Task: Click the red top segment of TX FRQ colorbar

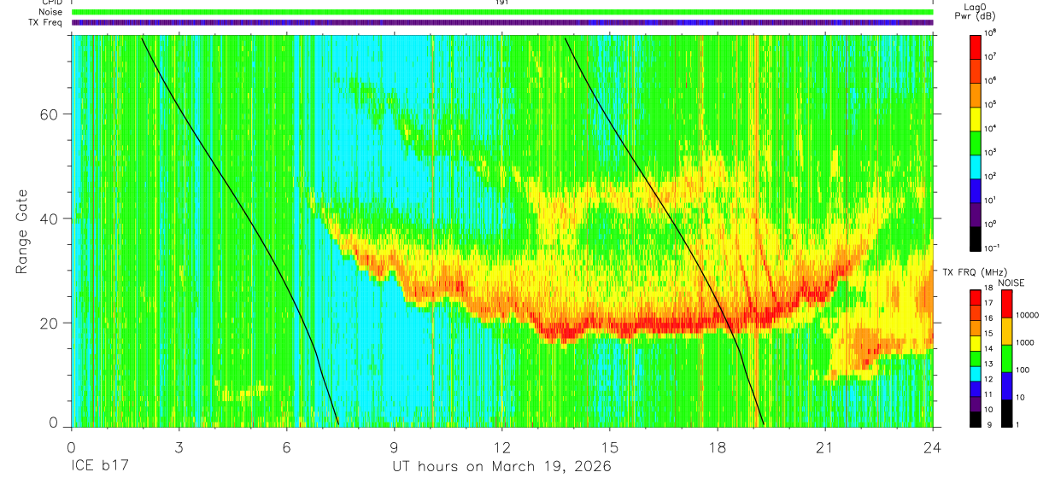Action: pyautogui.click(x=976, y=298)
